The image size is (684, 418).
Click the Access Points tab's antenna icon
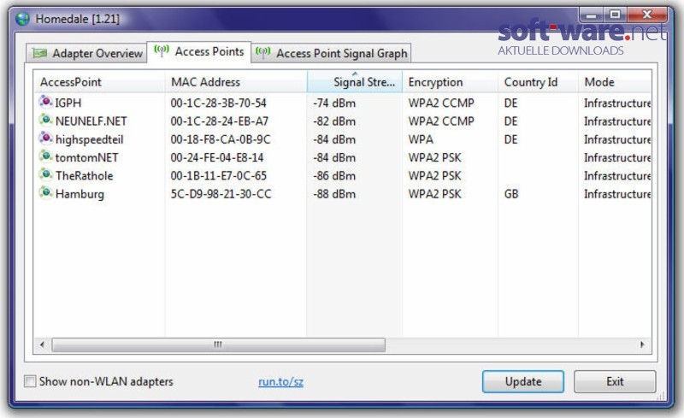(x=162, y=51)
